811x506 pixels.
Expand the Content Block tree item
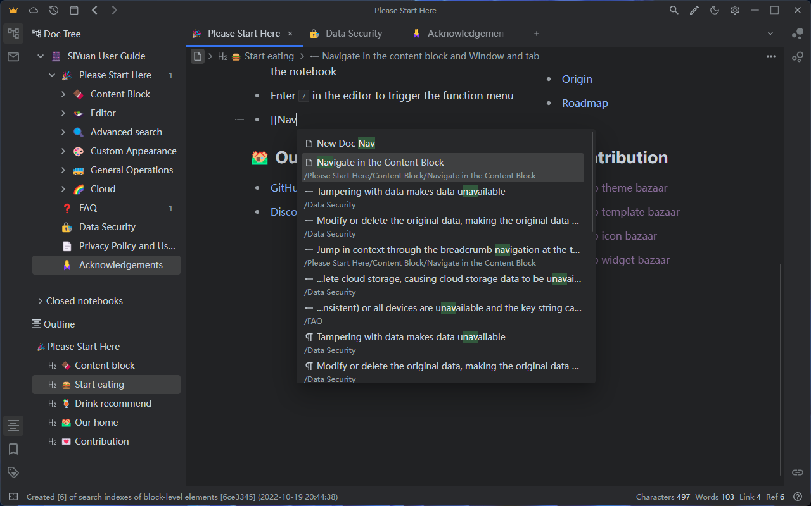[x=63, y=94]
